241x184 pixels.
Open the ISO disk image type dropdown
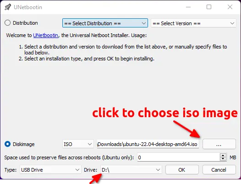coord(78,144)
